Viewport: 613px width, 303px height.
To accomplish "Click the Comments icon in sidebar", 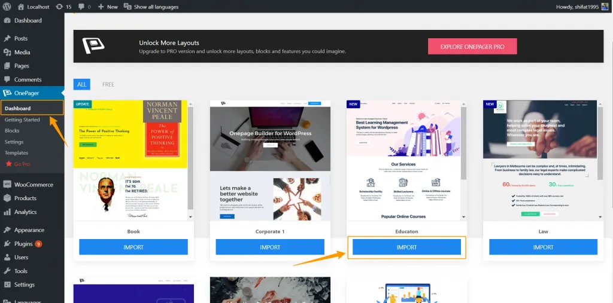I will tap(7, 79).
